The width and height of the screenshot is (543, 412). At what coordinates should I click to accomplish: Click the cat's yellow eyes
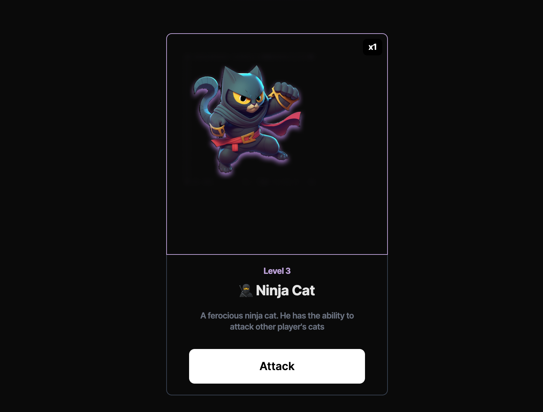click(249, 97)
